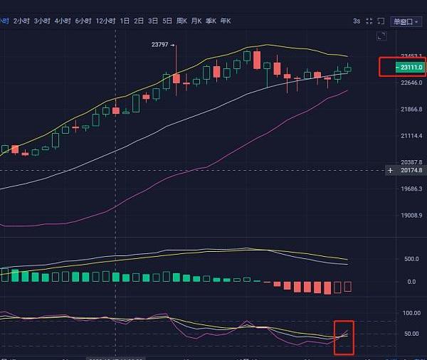Open the 单窗口 window layout dropdown

(x=408, y=21)
